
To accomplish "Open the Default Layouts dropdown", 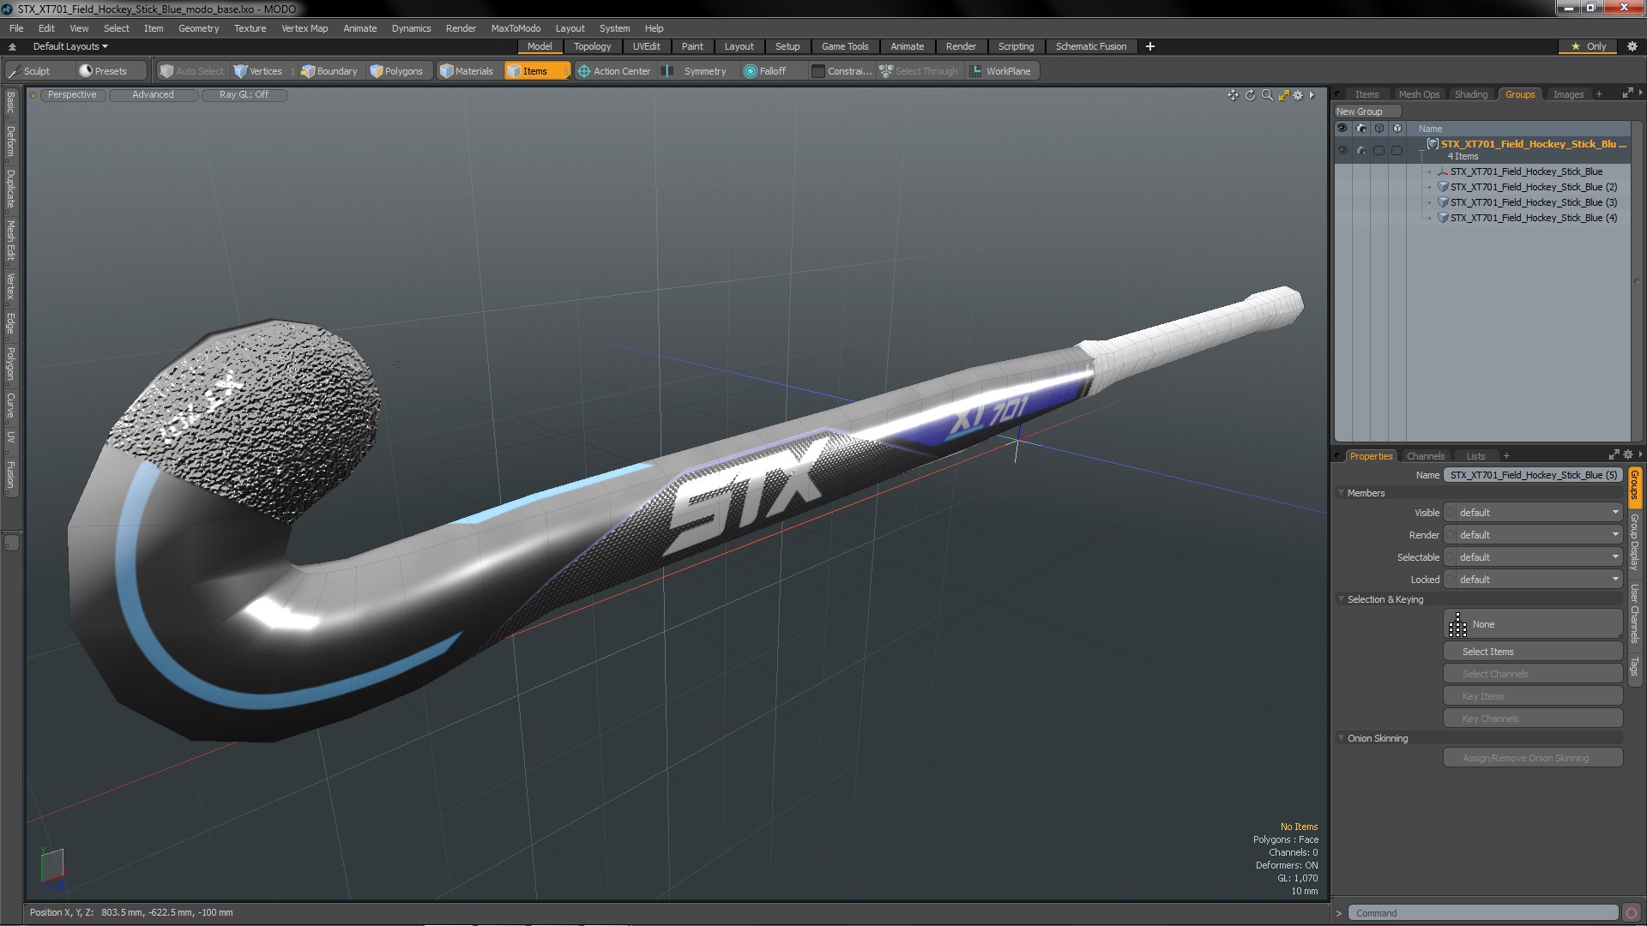I will pos(70,46).
